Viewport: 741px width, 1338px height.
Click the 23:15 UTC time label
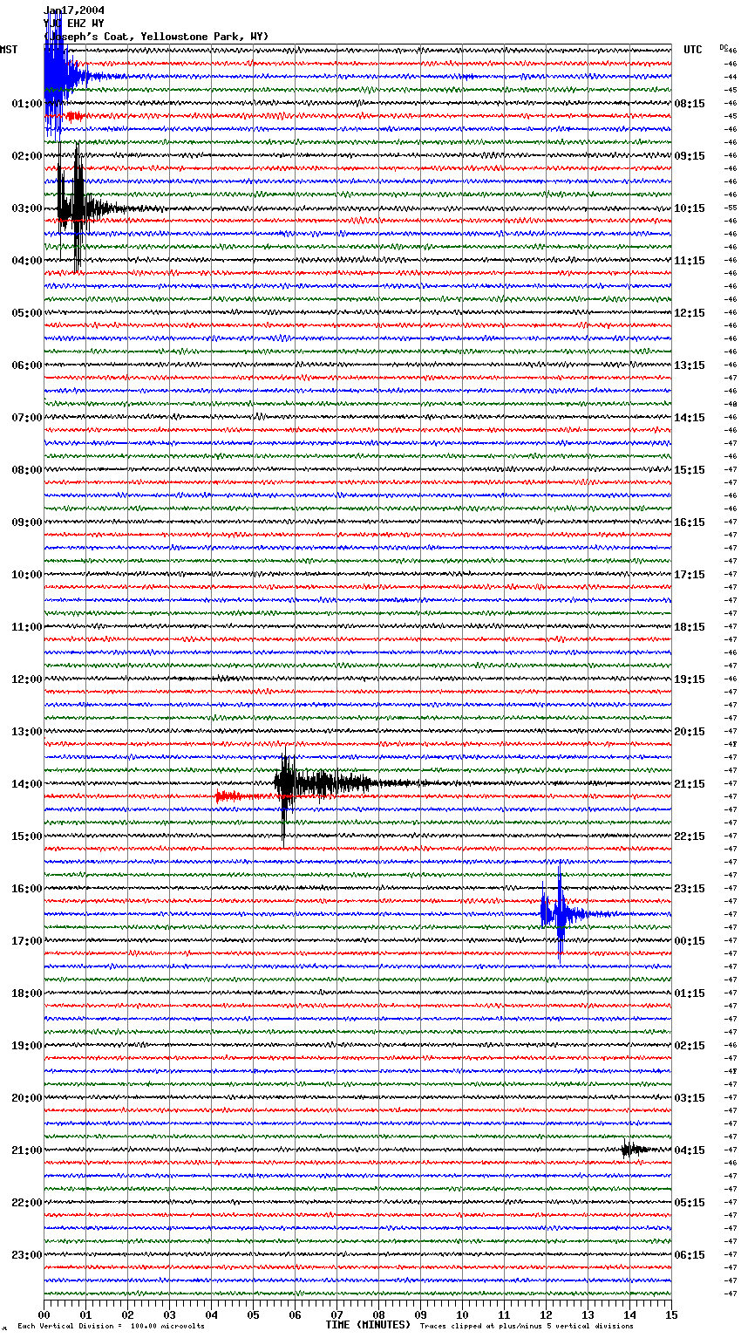[690, 889]
